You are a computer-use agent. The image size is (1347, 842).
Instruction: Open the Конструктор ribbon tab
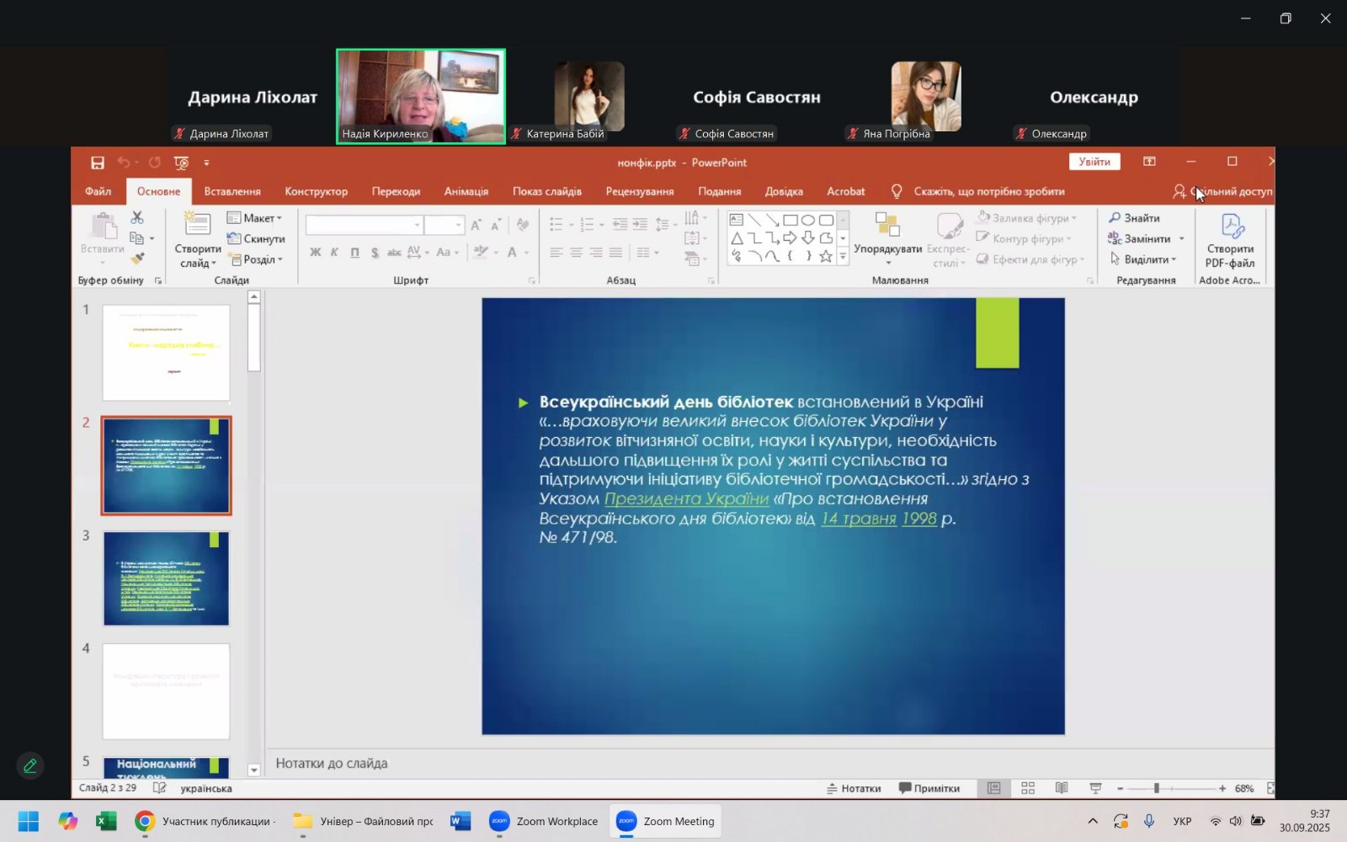tap(316, 191)
